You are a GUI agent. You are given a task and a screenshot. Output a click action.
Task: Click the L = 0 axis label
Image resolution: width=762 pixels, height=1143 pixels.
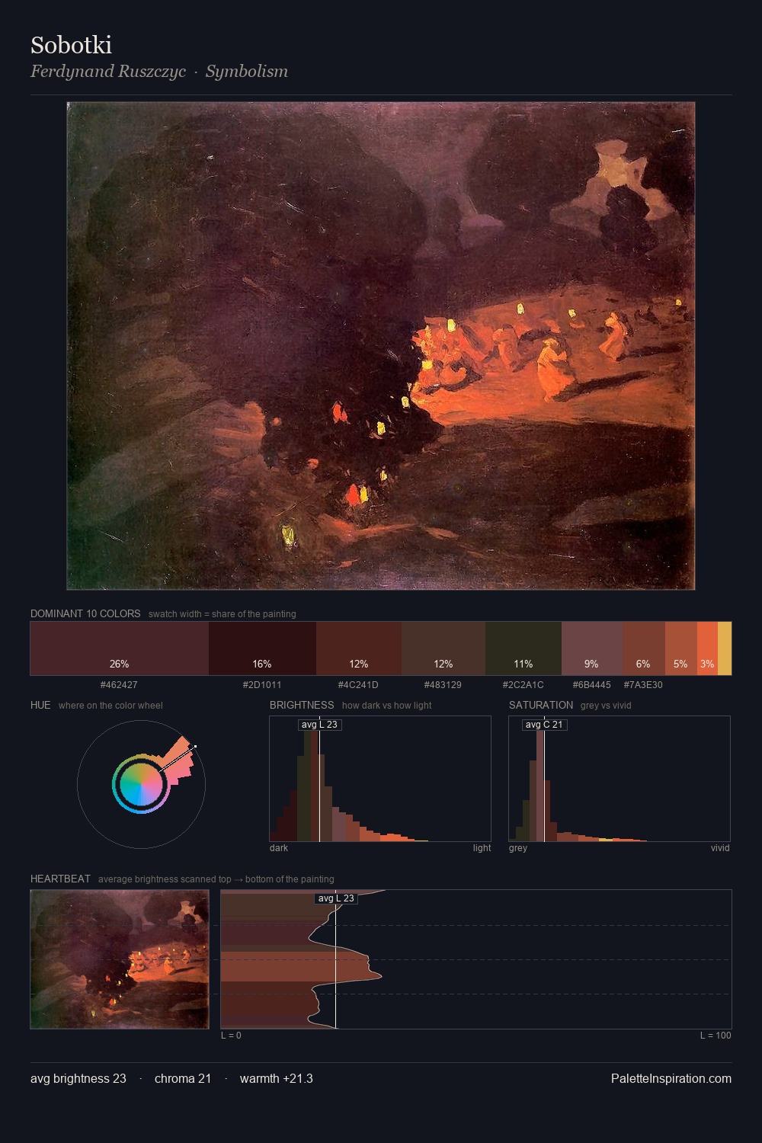pyautogui.click(x=231, y=1036)
